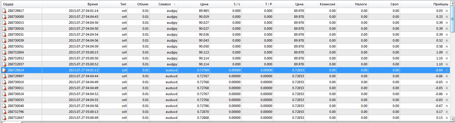
Task: Click the T / P column header
Action: pos(257,4)
